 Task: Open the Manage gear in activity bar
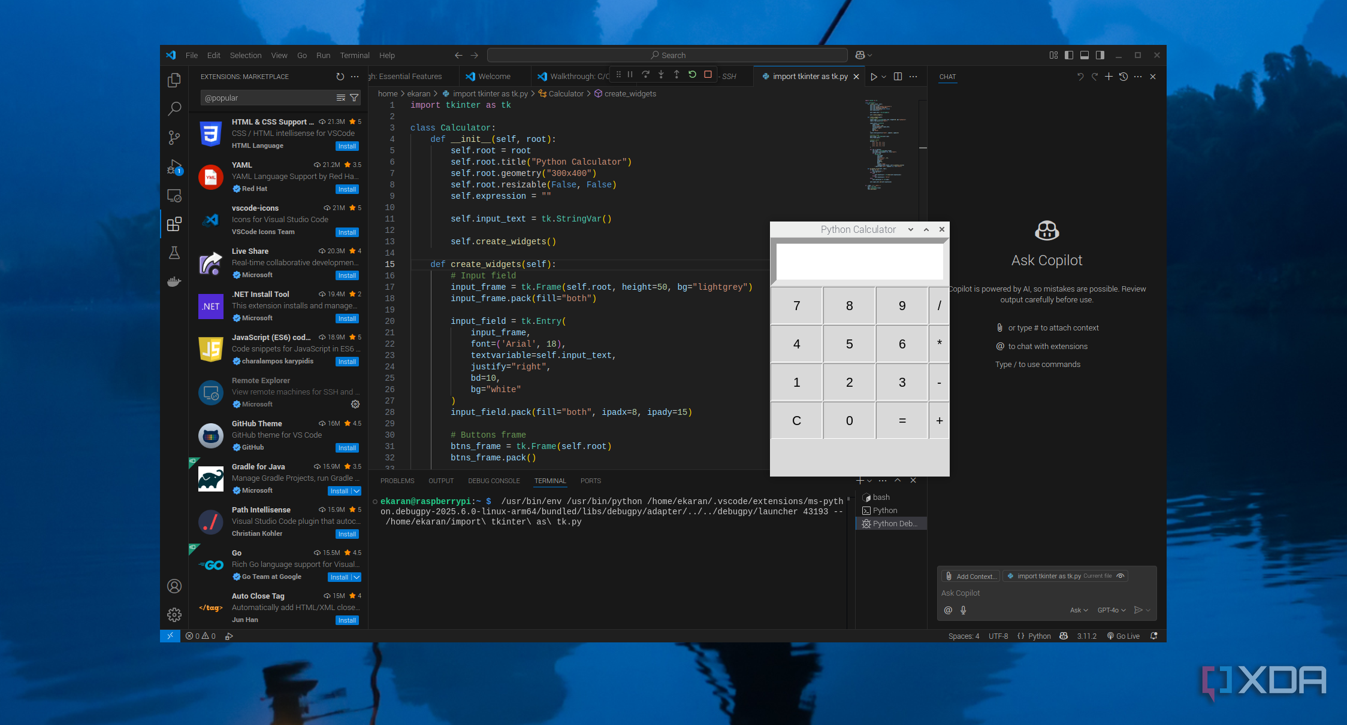(174, 614)
